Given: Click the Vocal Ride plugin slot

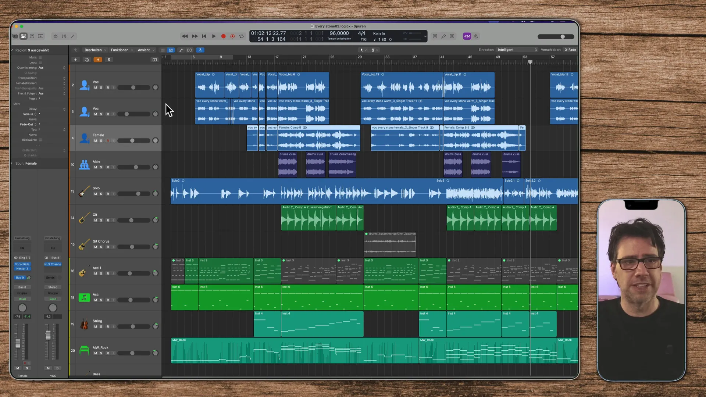Looking at the screenshot, I should 22,264.
